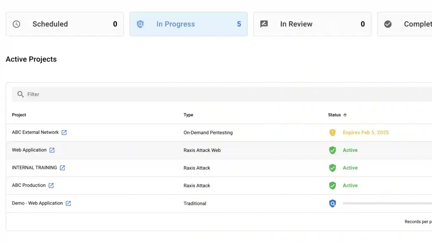Open the ABC Production project
This screenshot has width=432, height=243.
click(29, 185)
